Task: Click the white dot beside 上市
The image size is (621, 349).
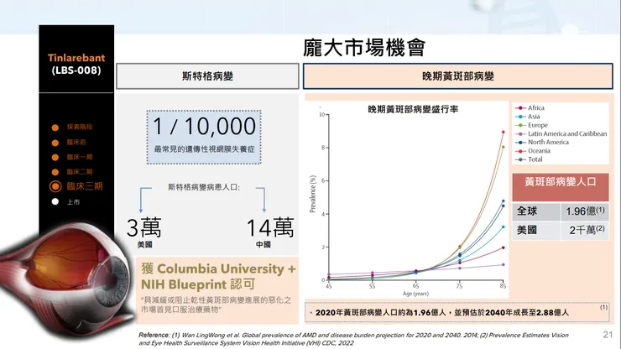Action: click(55, 201)
